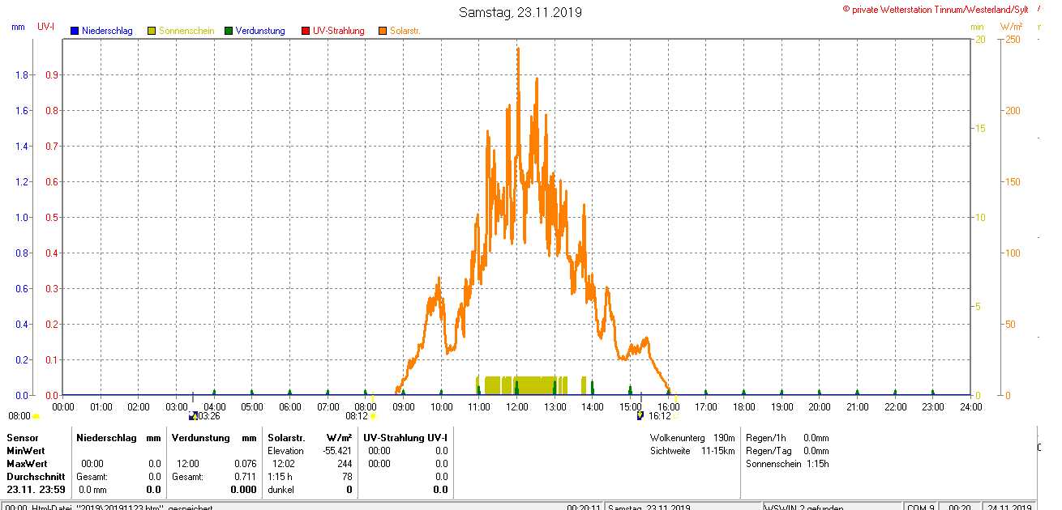Image resolution: width=1062 pixels, height=510 pixels.
Task: Click the 24:00 tick label on time axis
Action: (970, 406)
